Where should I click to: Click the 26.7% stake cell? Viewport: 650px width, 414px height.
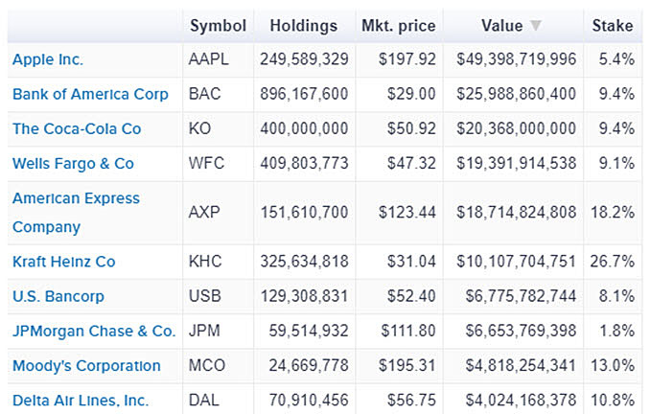613,262
